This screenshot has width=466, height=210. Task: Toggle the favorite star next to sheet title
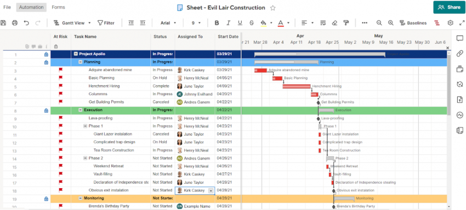click(x=273, y=8)
